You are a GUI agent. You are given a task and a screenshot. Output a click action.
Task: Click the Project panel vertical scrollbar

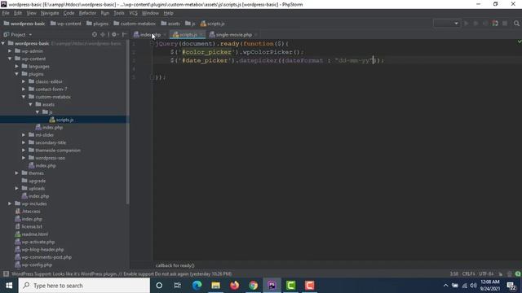[127, 122]
